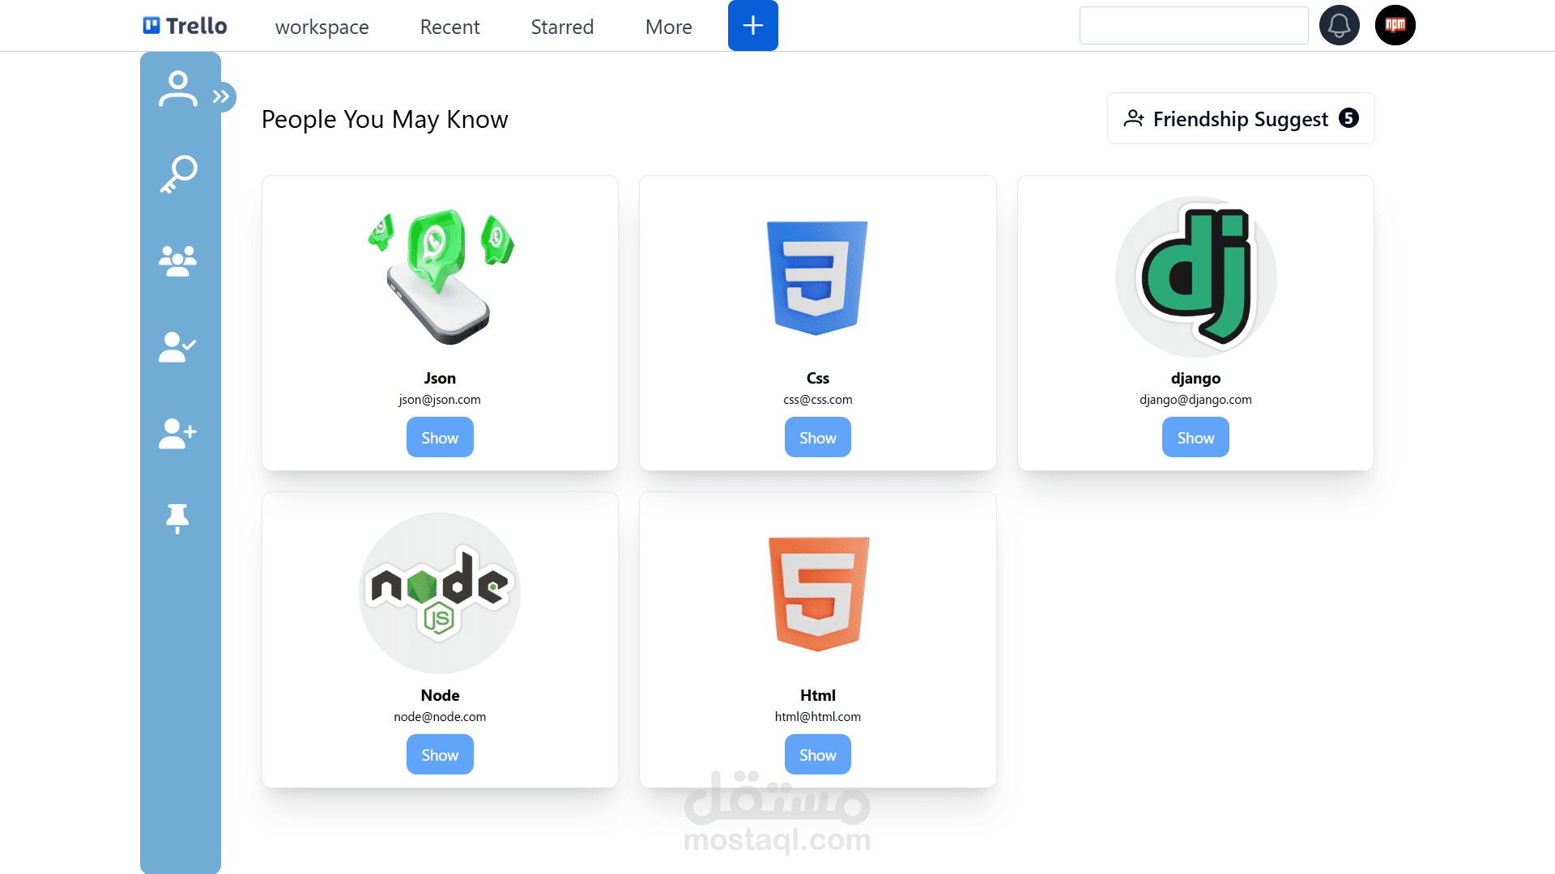Go to Trello home logo
Image resolution: width=1555 pixels, height=874 pixels.
(185, 26)
